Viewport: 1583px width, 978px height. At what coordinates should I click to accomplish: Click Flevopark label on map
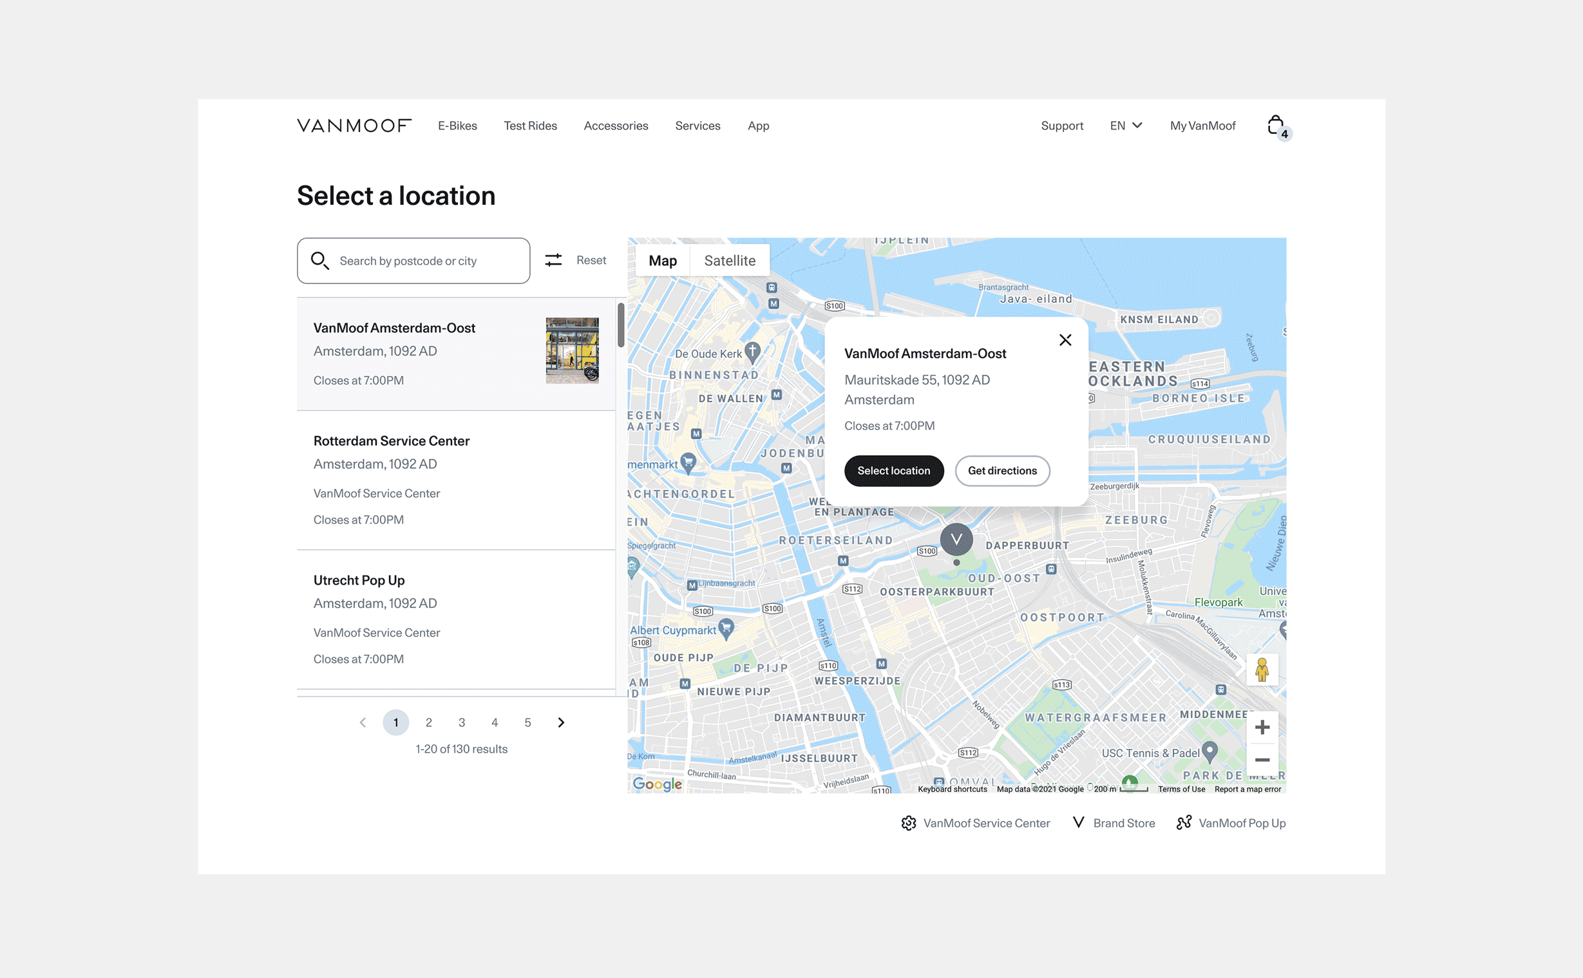(1218, 602)
